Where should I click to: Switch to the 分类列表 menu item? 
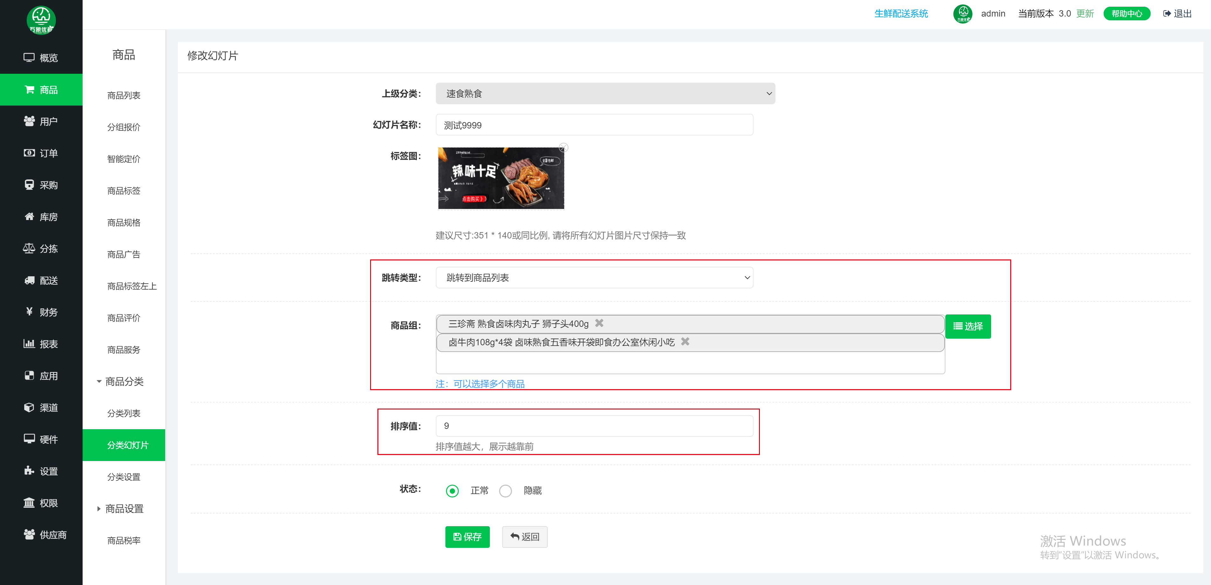[x=124, y=413]
